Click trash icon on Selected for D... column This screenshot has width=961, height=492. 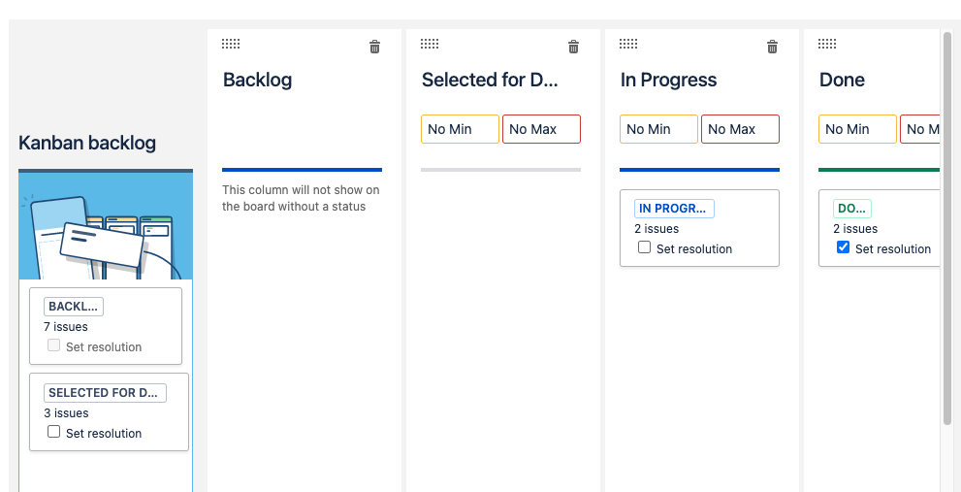click(x=573, y=47)
